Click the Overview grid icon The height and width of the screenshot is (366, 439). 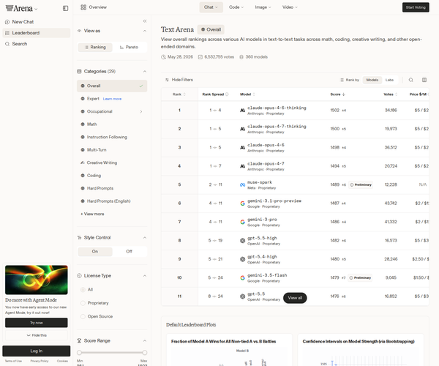(83, 7)
